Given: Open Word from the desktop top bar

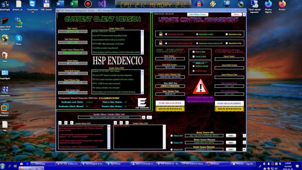Looking at the screenshot, I should (60, 4).
